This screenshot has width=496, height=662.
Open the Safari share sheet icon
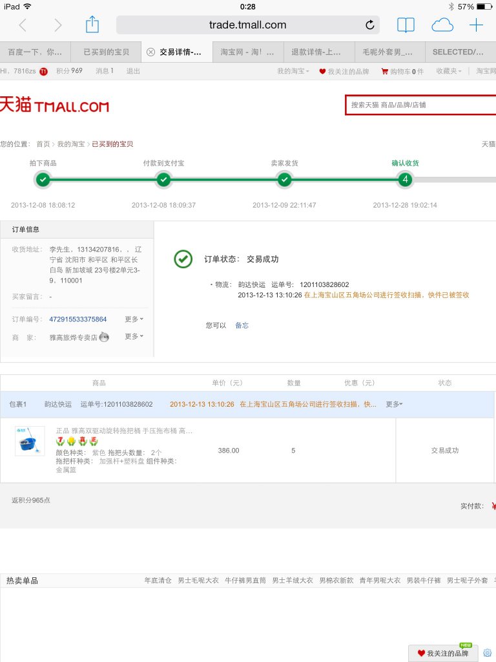[x=92, y=25]
